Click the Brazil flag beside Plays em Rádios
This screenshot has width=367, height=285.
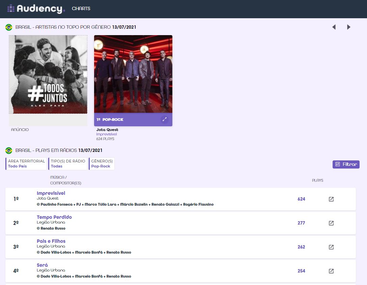point(9,151)
